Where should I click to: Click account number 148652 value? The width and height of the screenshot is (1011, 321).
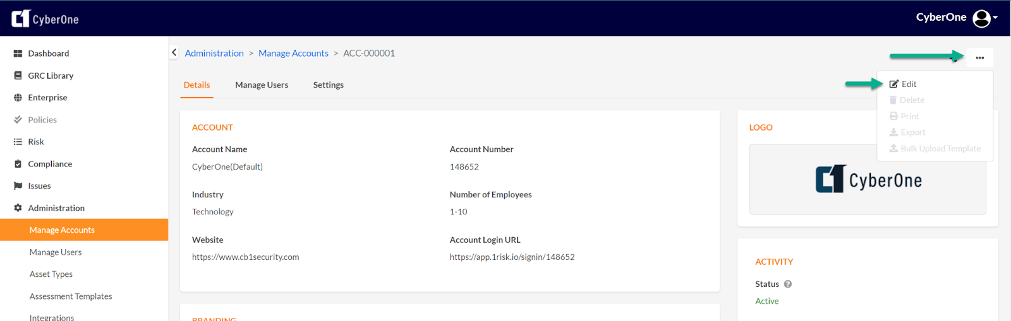[x=464, y=167]
